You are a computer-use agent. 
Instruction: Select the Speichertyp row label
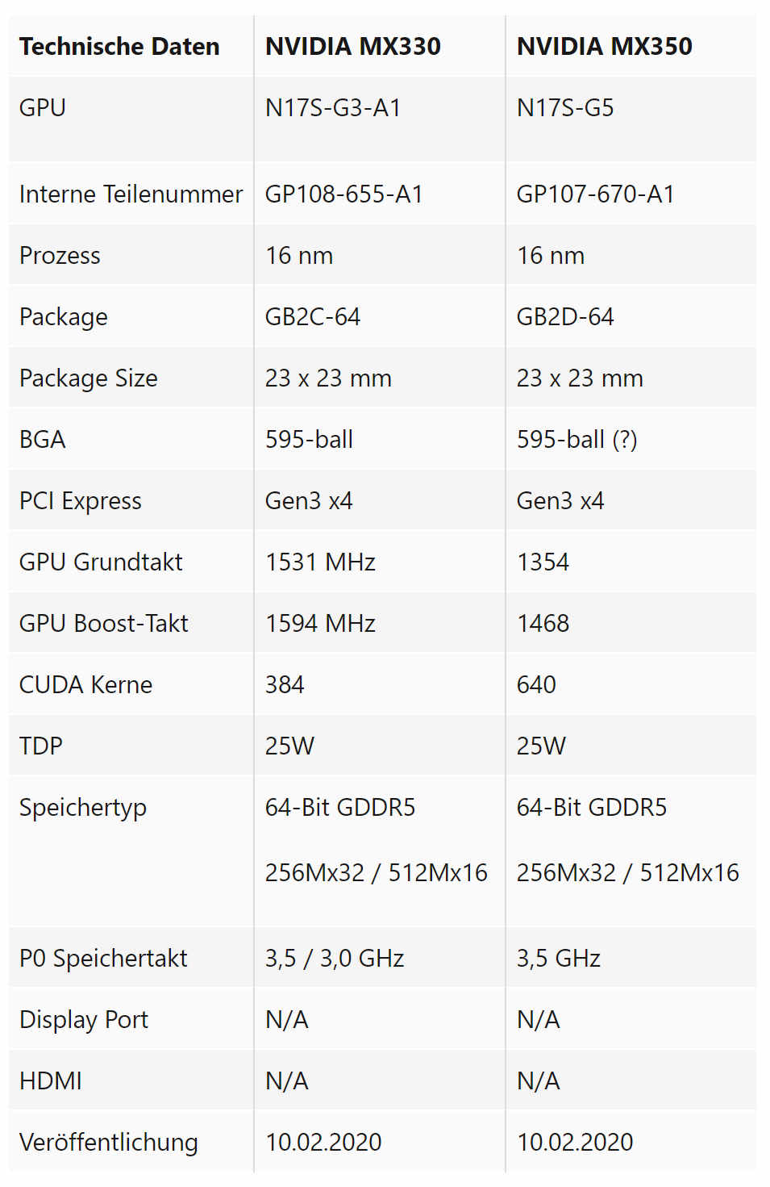pos(83,808)
